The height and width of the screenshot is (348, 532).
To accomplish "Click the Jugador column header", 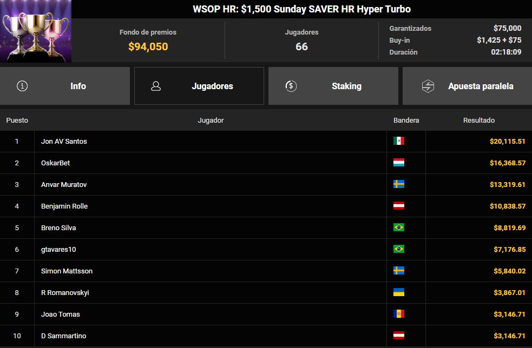I will pyautogui.click(x=211, y=121).
